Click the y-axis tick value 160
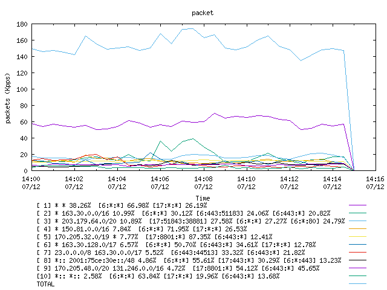 (x=22, y=40)
